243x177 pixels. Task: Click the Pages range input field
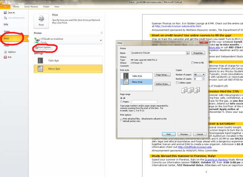pyautogui.click(x=144, y=102)
